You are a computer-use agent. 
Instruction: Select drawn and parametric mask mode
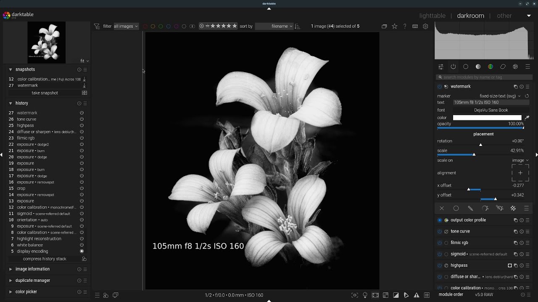click(x=499, y=208)
